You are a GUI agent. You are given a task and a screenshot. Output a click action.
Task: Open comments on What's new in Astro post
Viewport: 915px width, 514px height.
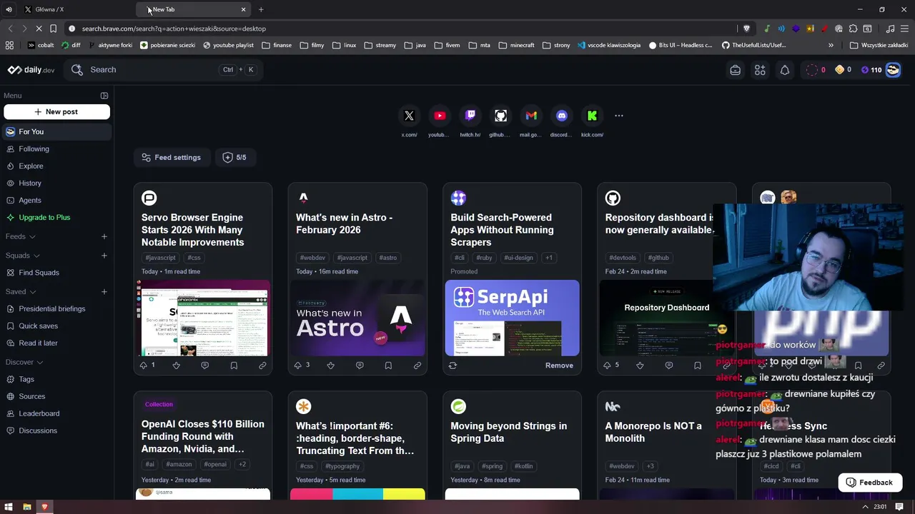(360, 366)
